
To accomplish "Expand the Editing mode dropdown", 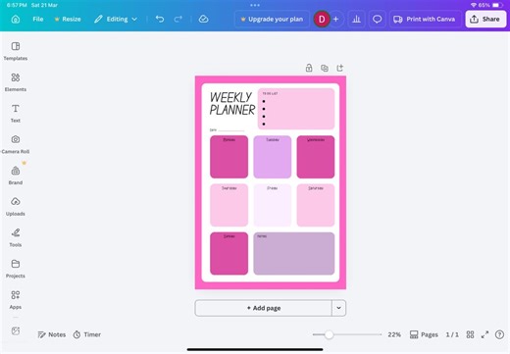I will pyautogui.click(x=116, y=19).
